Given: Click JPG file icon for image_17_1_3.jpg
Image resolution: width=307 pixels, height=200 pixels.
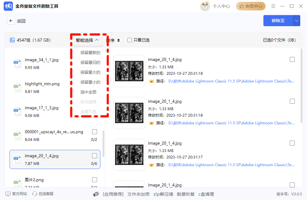Looking at the screenshot, I should 17,111.
